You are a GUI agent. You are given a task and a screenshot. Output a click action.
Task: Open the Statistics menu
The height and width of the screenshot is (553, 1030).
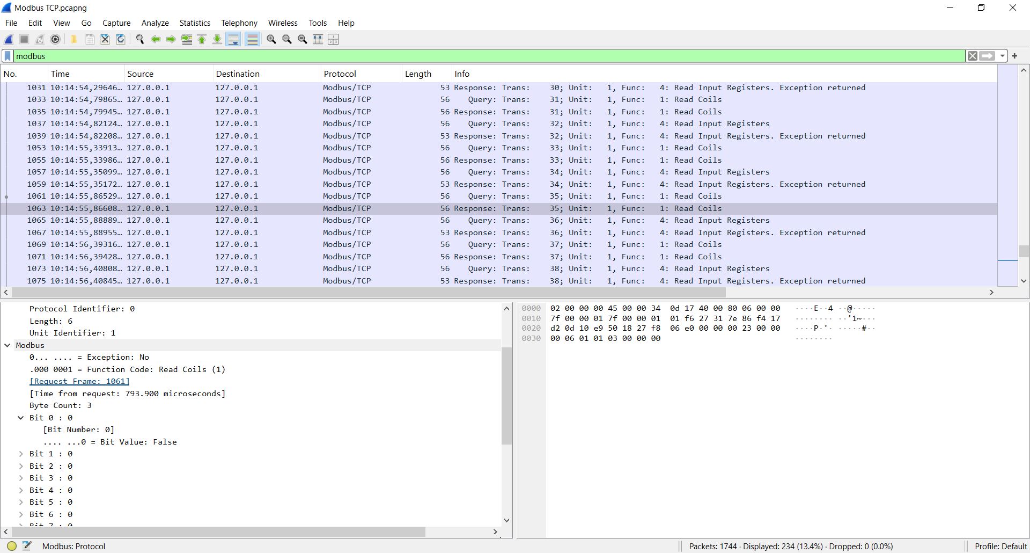pyautogui.click(x=195, y=23)
